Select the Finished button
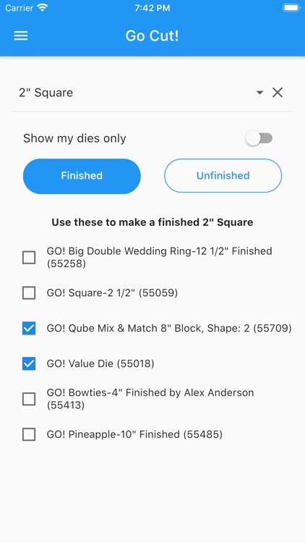The width and height of the screenshot is (305, 543). (82, 176)
